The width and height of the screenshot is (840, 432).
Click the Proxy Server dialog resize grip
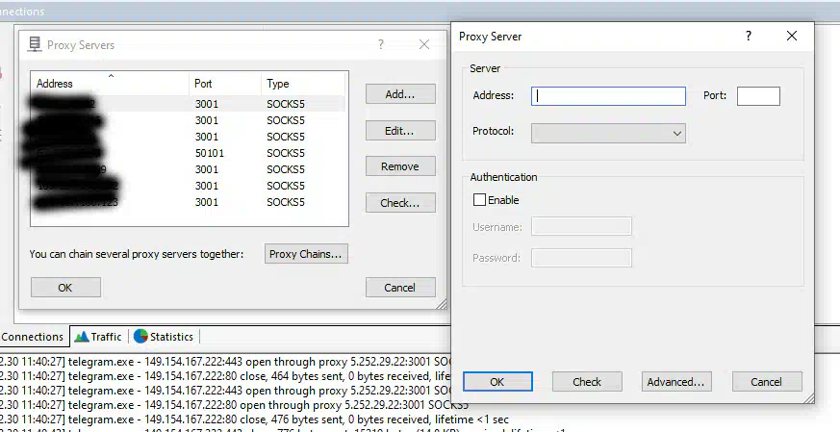click(x=809, y=398)
